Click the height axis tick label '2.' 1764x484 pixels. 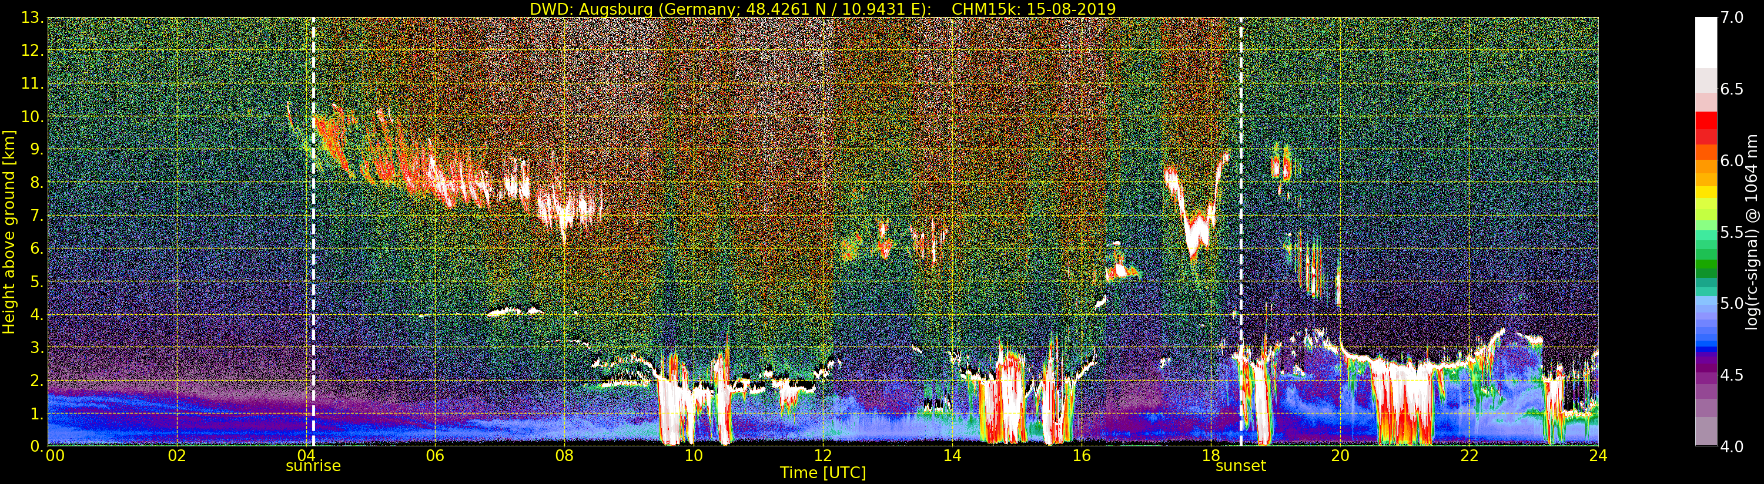click(x=36, y=380)
